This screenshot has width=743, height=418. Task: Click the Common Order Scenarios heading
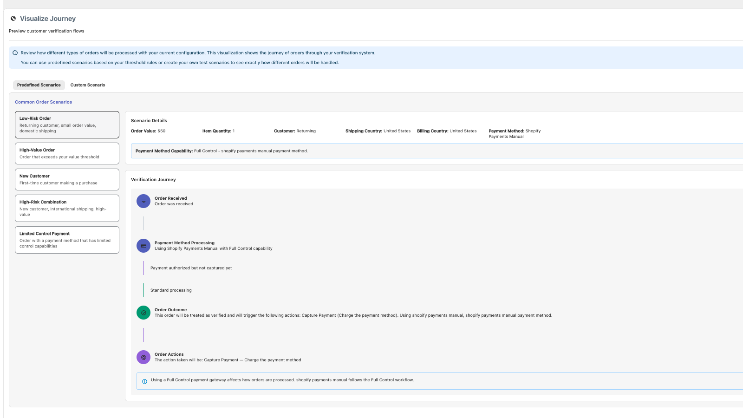pyautogui.click(x=44, y=102)
